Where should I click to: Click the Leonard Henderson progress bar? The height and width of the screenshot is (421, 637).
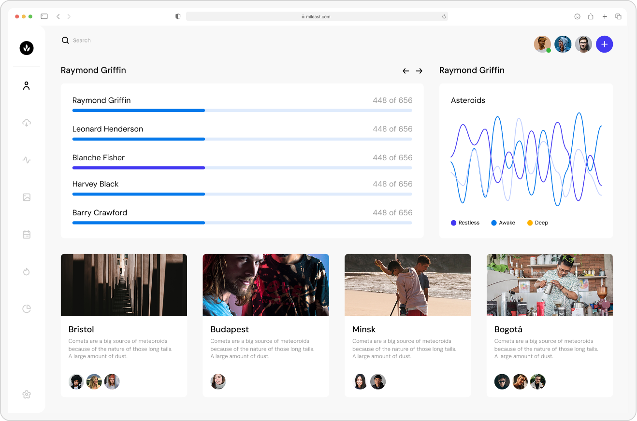click(x=242, y=139)
